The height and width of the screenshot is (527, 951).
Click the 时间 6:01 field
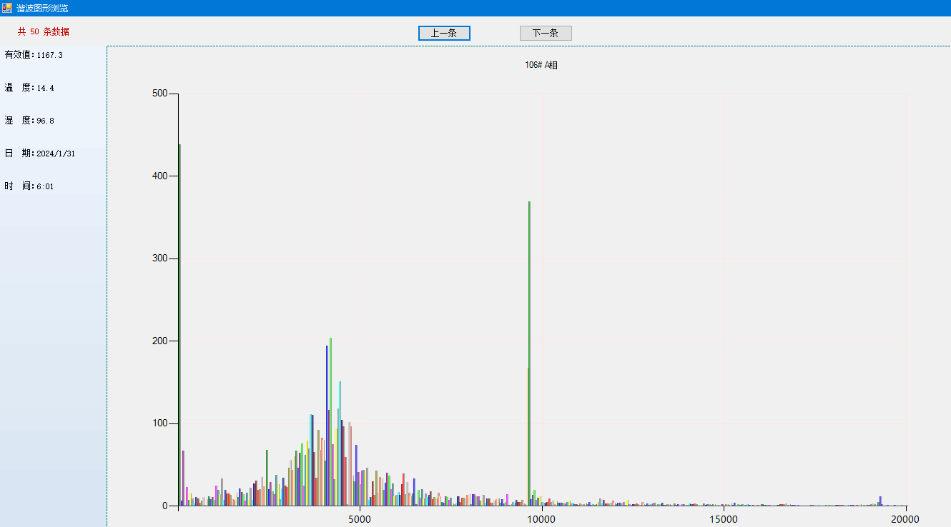pos(29,186)
